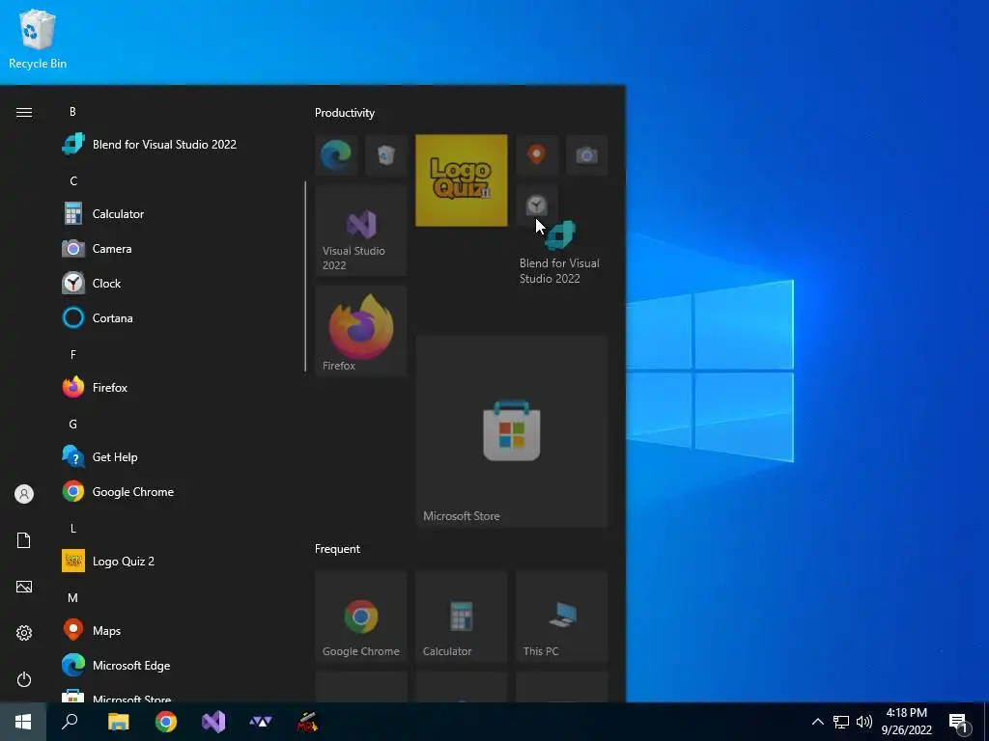Expand the Start menu hamburger navigation

click(24, 112)
